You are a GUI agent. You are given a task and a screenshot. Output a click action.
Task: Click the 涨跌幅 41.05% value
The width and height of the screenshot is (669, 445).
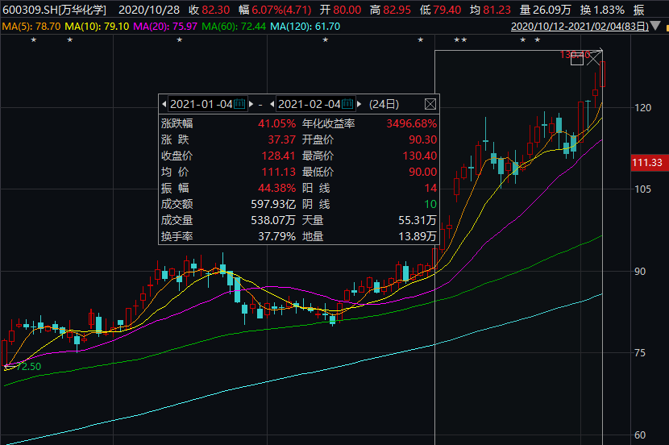coord(276,123)
